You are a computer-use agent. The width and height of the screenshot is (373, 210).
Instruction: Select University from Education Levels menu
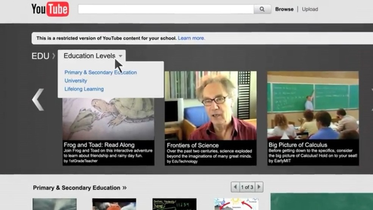pyautogui.click(x=76, y=81)
